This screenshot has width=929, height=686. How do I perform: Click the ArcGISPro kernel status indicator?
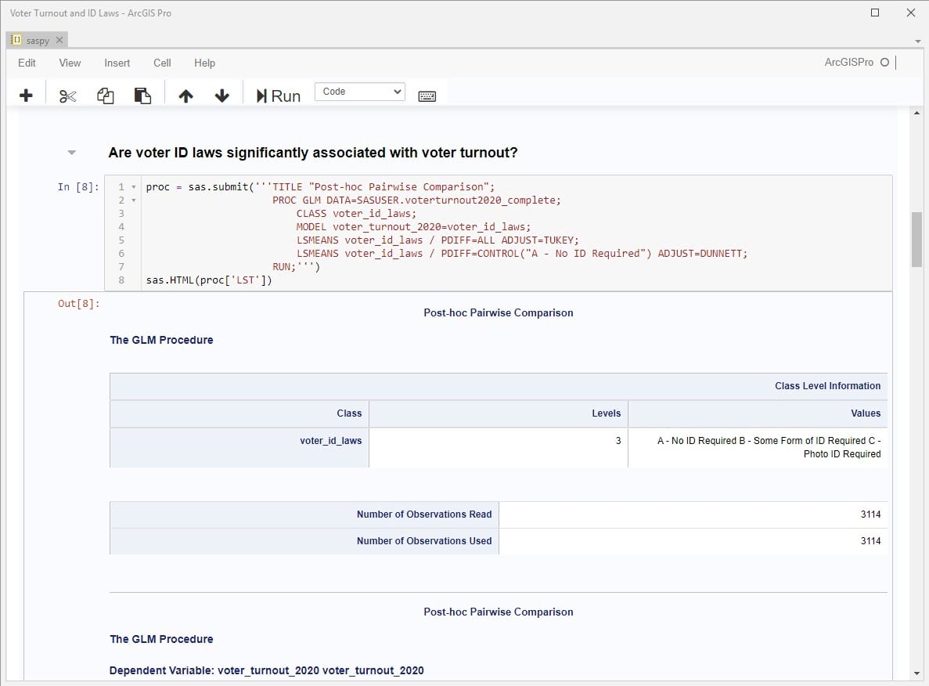[x=884, y=63]
